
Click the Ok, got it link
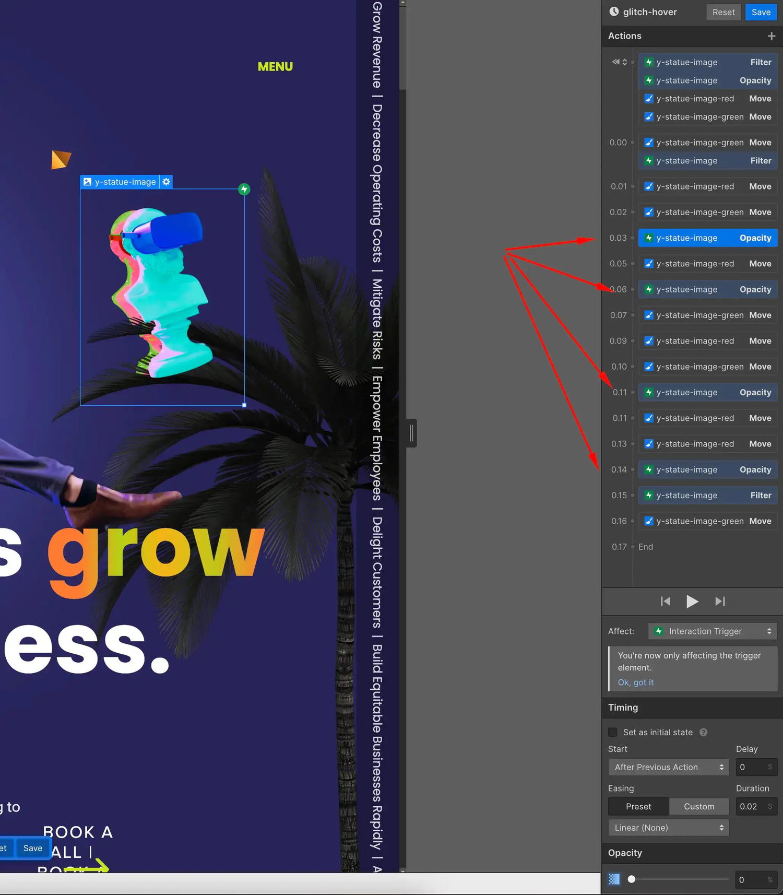click(x=635, y=682)
